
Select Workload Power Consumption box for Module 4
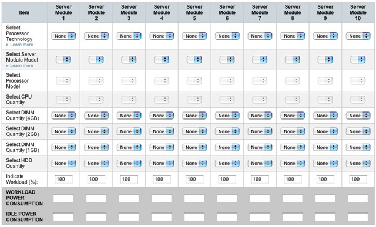point(162,198)
